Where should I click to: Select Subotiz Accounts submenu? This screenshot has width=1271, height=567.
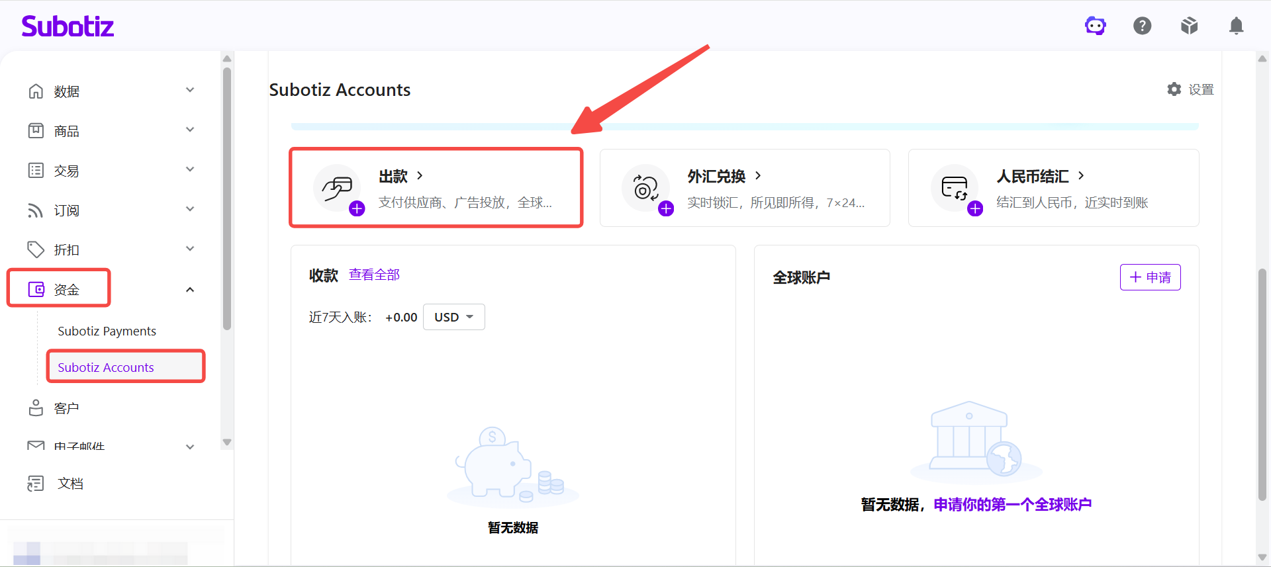pyautogui.click(x=106, y=367)
